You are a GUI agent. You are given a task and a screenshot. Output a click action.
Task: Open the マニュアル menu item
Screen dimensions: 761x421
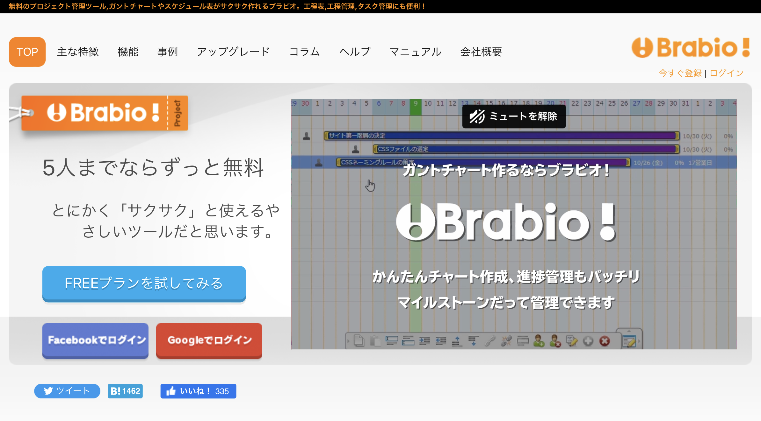pyautogui.click(x=416, y=52)
